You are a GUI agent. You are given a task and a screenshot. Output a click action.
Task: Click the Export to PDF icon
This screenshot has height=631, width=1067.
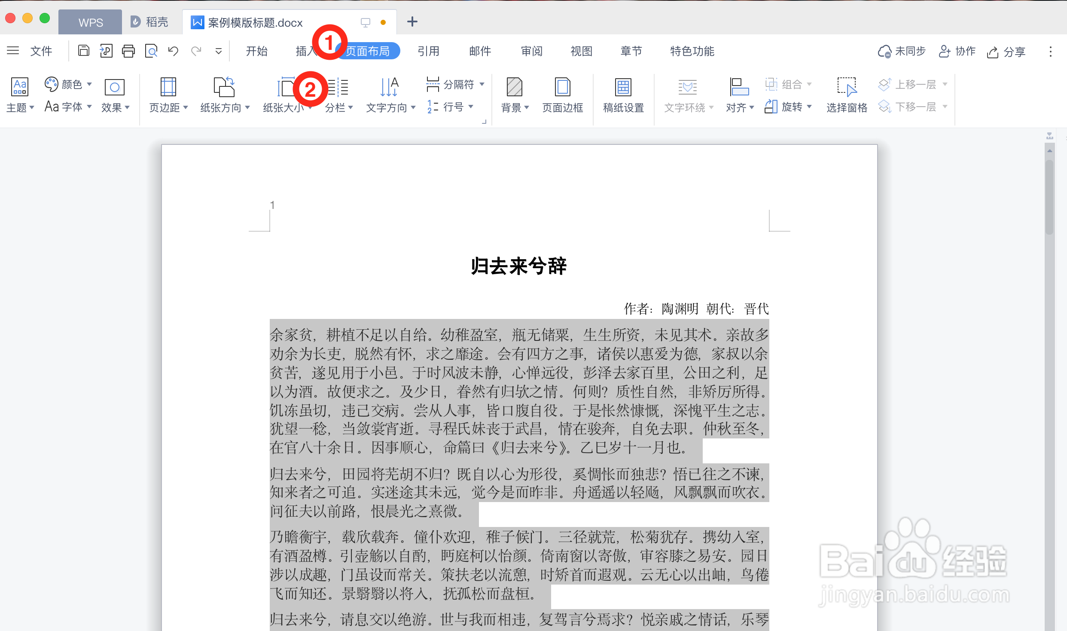point(106,51)
